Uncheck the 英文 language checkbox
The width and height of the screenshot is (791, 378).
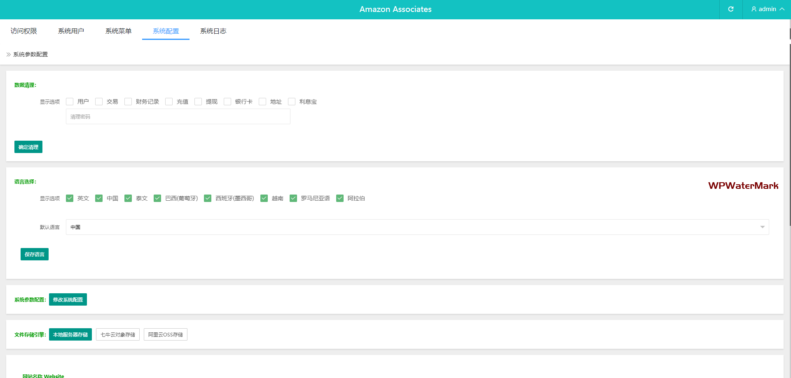[70, 198]
